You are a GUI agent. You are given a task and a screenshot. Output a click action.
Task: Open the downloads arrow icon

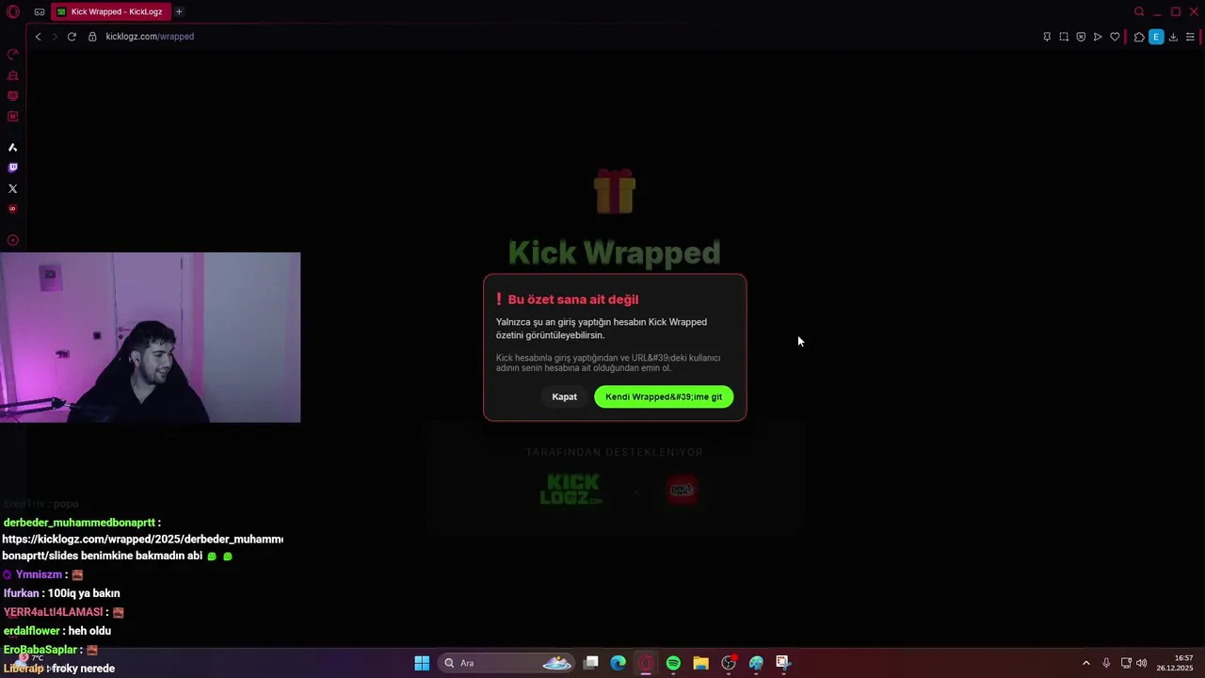[1173, 37]
